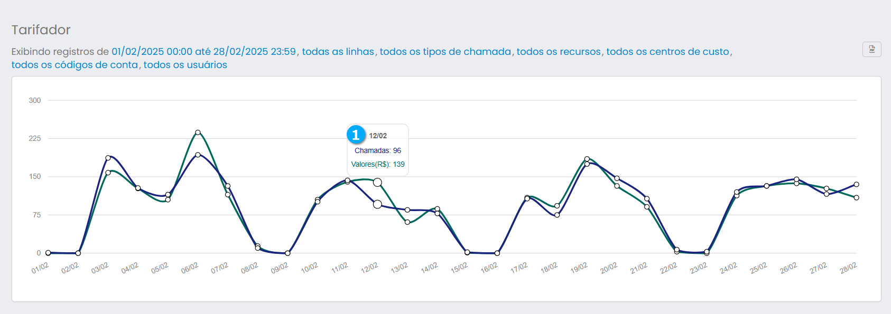Select the blue data point on 18/02
Viewport: 891px width, 314px height.
click(557, 215)
